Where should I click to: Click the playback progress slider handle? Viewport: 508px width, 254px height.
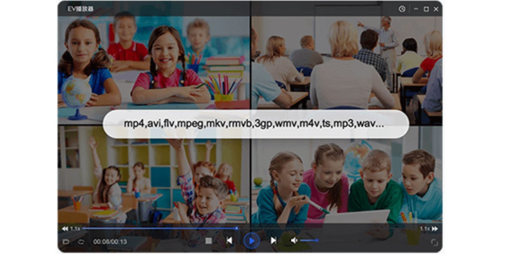(237, 228)
